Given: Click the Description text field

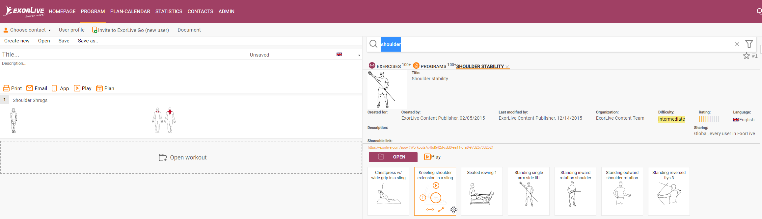Looking at the screenshot, I should click(181, 71).
